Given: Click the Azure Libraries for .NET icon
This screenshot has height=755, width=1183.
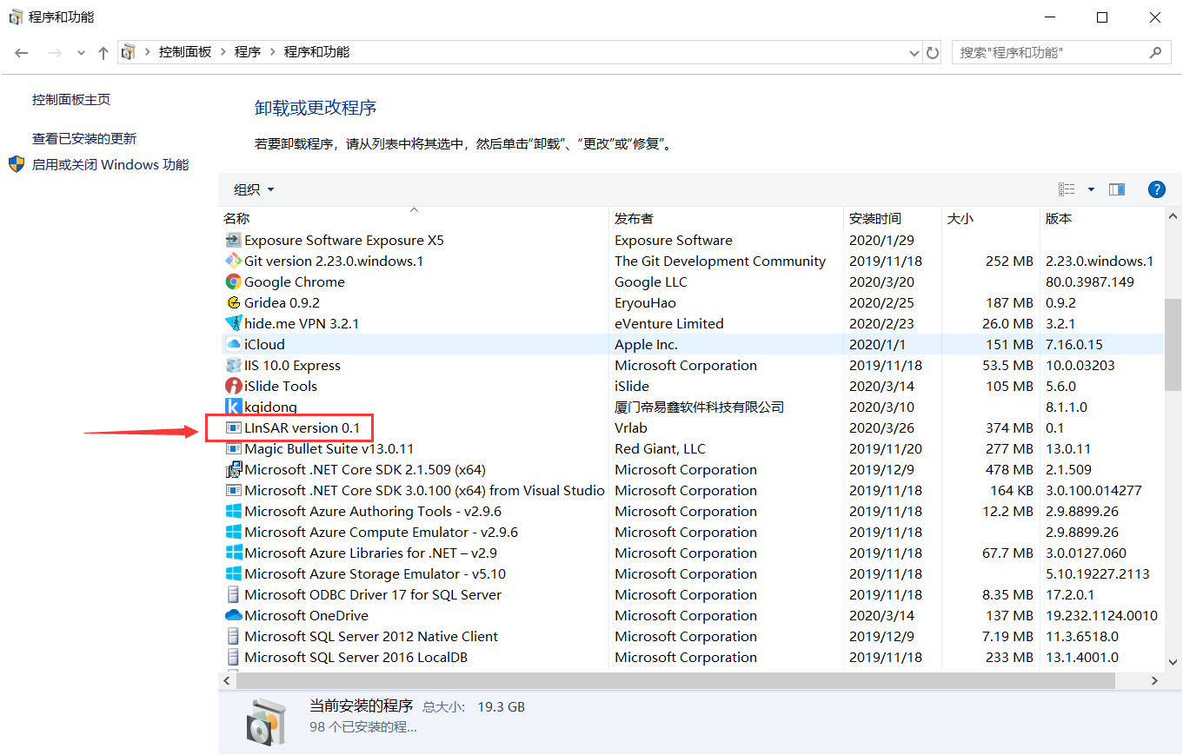Looking at the screenshot, I should (x=233, y=553).
